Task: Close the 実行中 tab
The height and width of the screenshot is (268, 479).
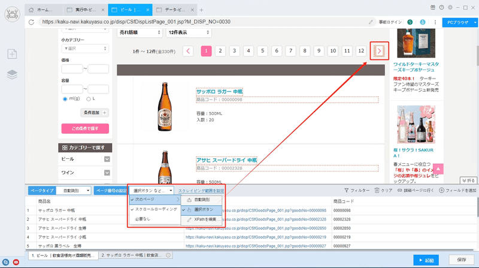Action: click(x=103, y=10)
